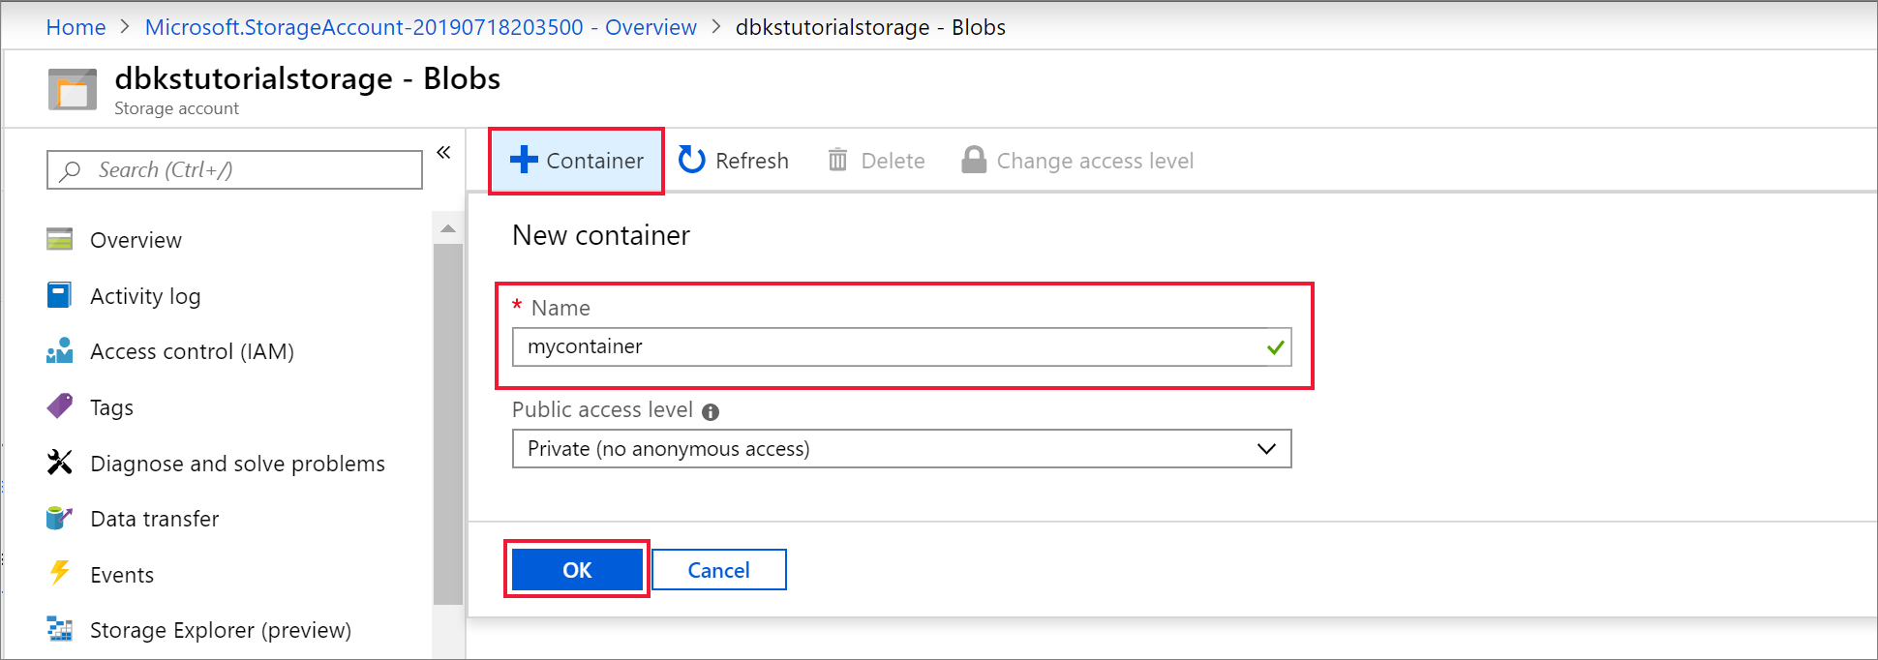
Task: Click the purple Tags icon
Action: pyautogui.click(x=59, y=405)
